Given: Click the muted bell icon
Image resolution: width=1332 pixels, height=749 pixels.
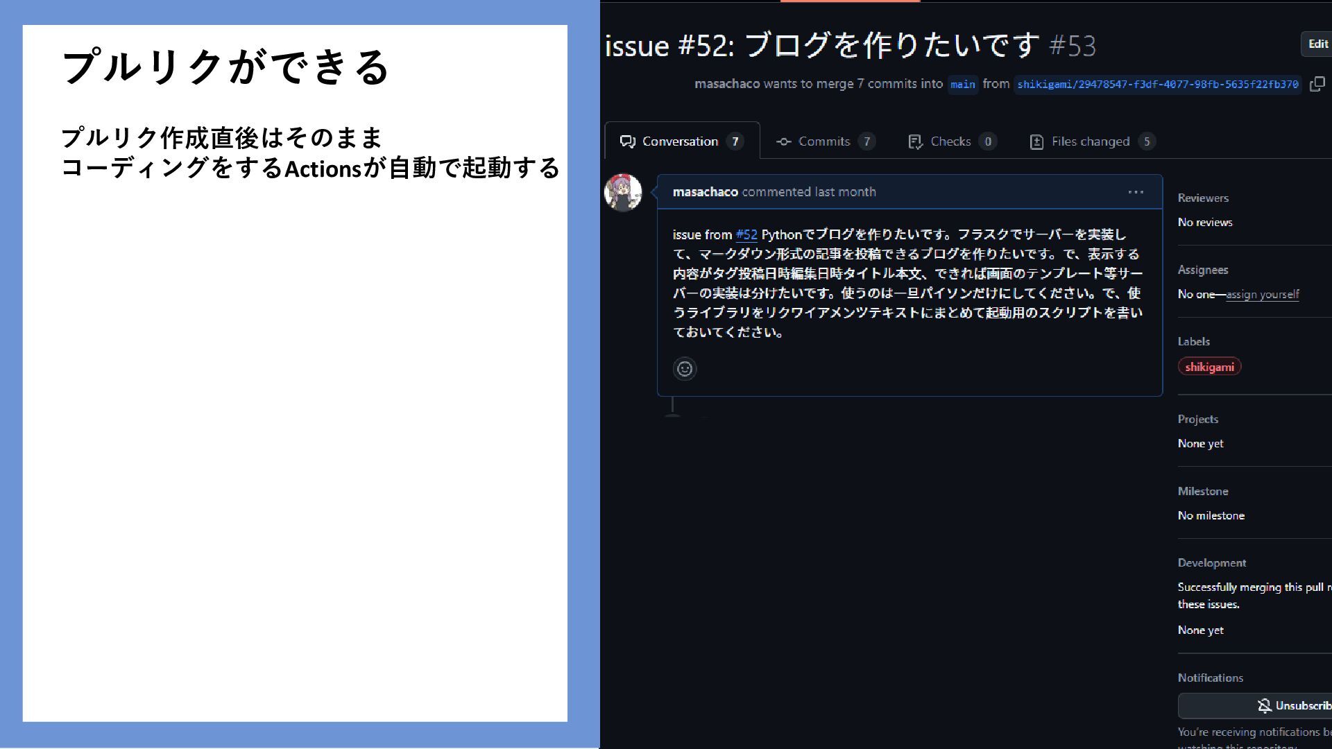Looking at the screenshot, I should [1264, 705].
